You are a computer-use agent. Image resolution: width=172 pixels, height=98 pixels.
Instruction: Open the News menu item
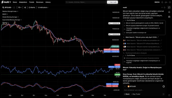click(x=15, y=2)
